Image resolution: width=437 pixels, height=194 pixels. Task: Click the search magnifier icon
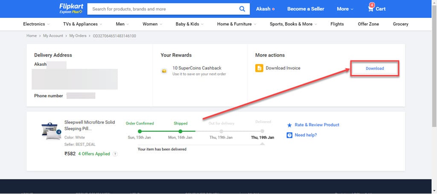pyautogui.click(x=242, y=9)
